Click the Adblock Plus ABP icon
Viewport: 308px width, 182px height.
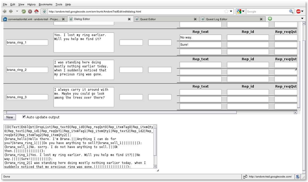tap(298, 11)
